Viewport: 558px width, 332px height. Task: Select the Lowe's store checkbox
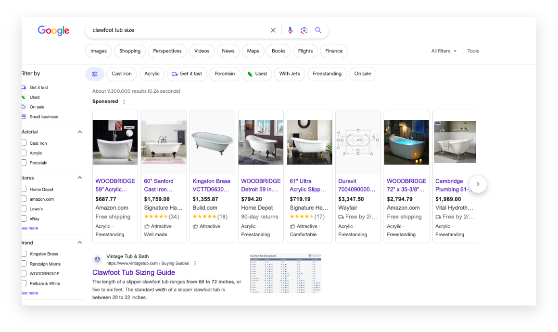tap(24, 209)
